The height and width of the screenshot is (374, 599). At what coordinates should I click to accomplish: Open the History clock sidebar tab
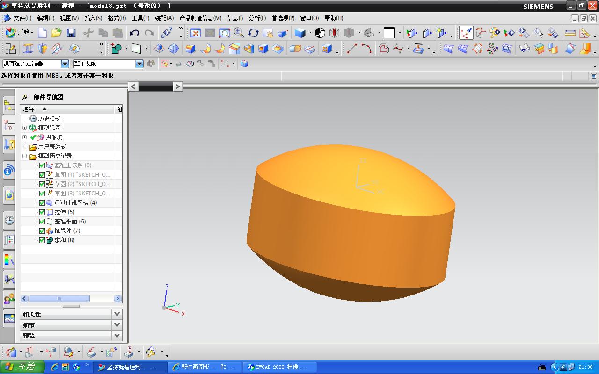coord(9,221)
